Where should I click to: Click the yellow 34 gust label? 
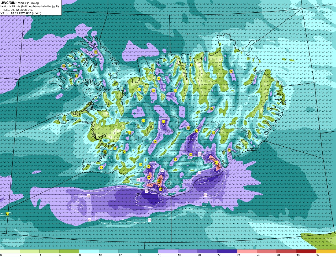point(161,189)
